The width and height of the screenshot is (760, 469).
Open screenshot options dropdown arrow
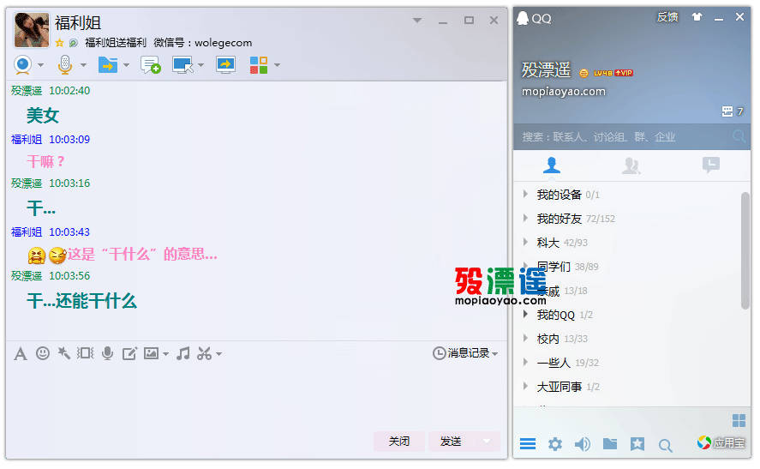219,354
